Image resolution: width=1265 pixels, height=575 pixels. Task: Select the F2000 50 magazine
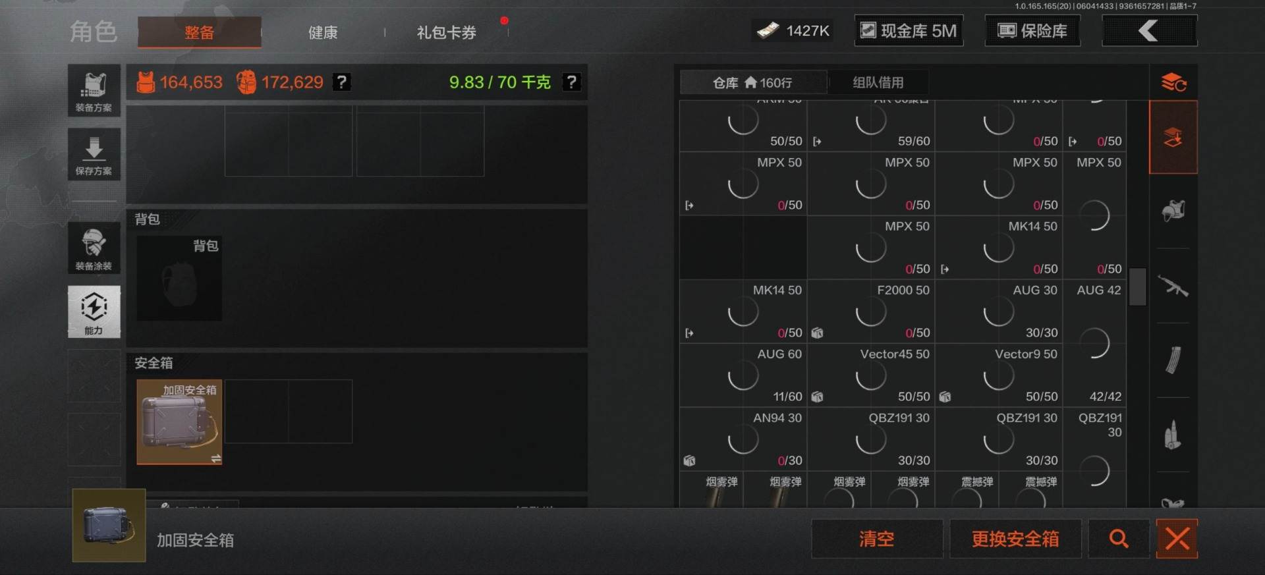(x=871, y=312)
